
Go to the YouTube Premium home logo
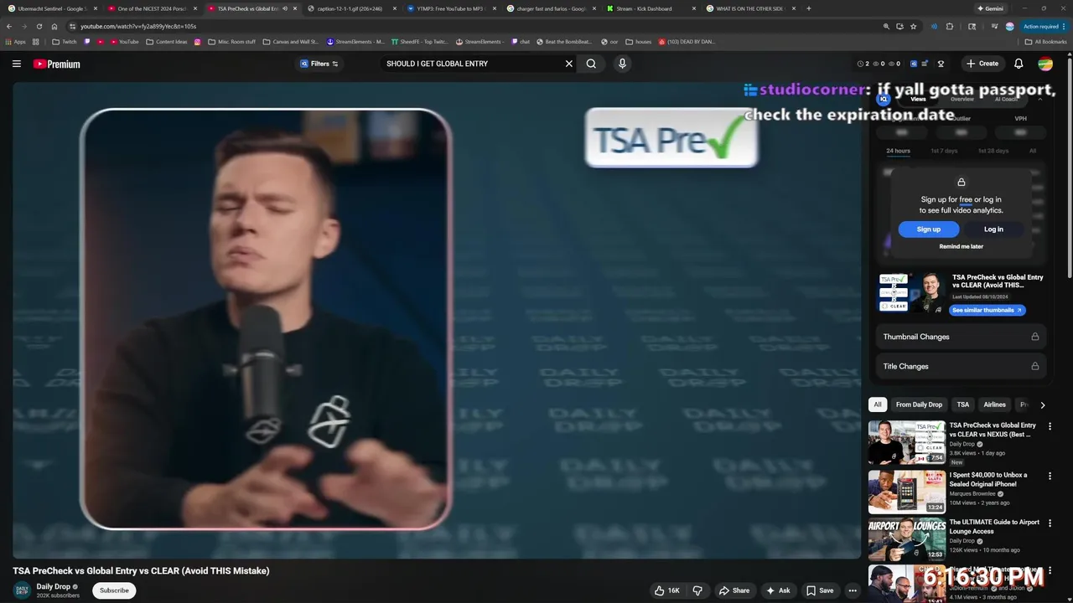(56, 64)
